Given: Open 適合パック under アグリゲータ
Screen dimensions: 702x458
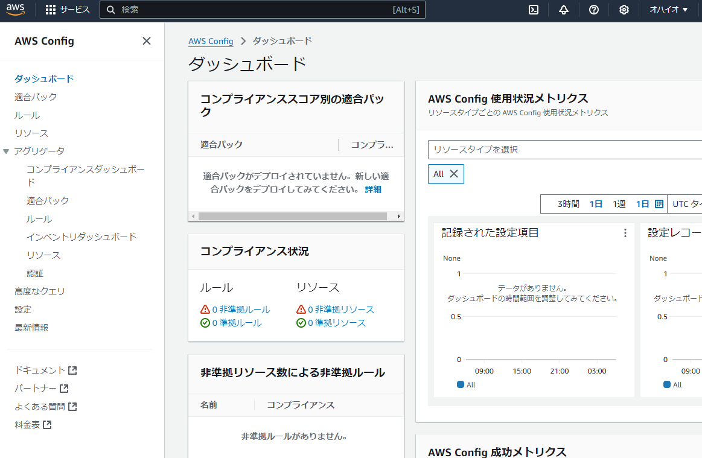Looking at the screenshot, I should 48,200.
